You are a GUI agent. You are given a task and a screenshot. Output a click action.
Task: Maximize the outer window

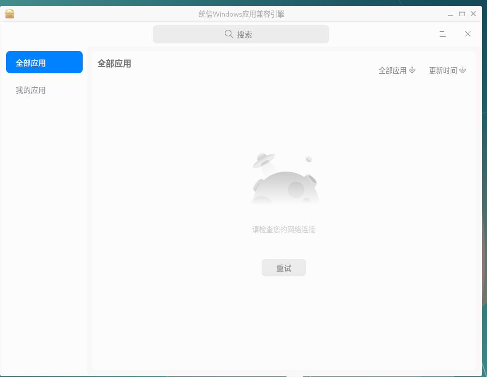click(x=462, y=14)
